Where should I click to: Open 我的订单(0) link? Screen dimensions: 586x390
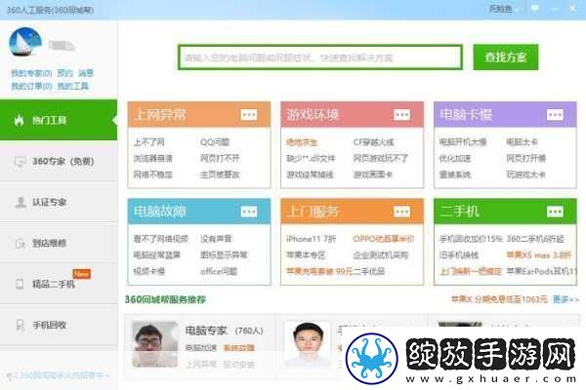click(x=31, y=86)
